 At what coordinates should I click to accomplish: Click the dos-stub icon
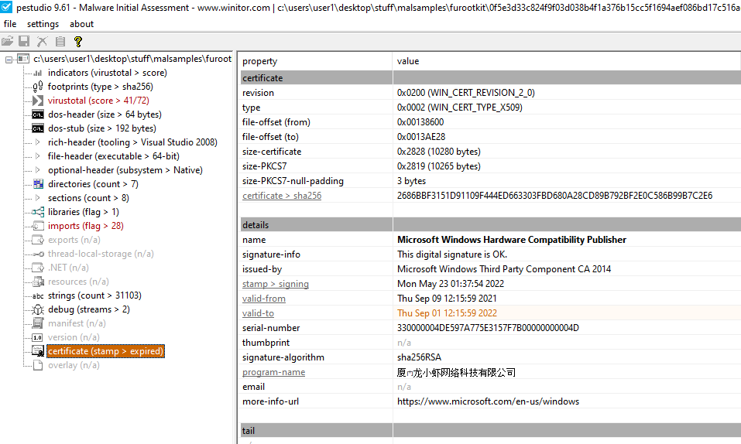tap(38, 128)
